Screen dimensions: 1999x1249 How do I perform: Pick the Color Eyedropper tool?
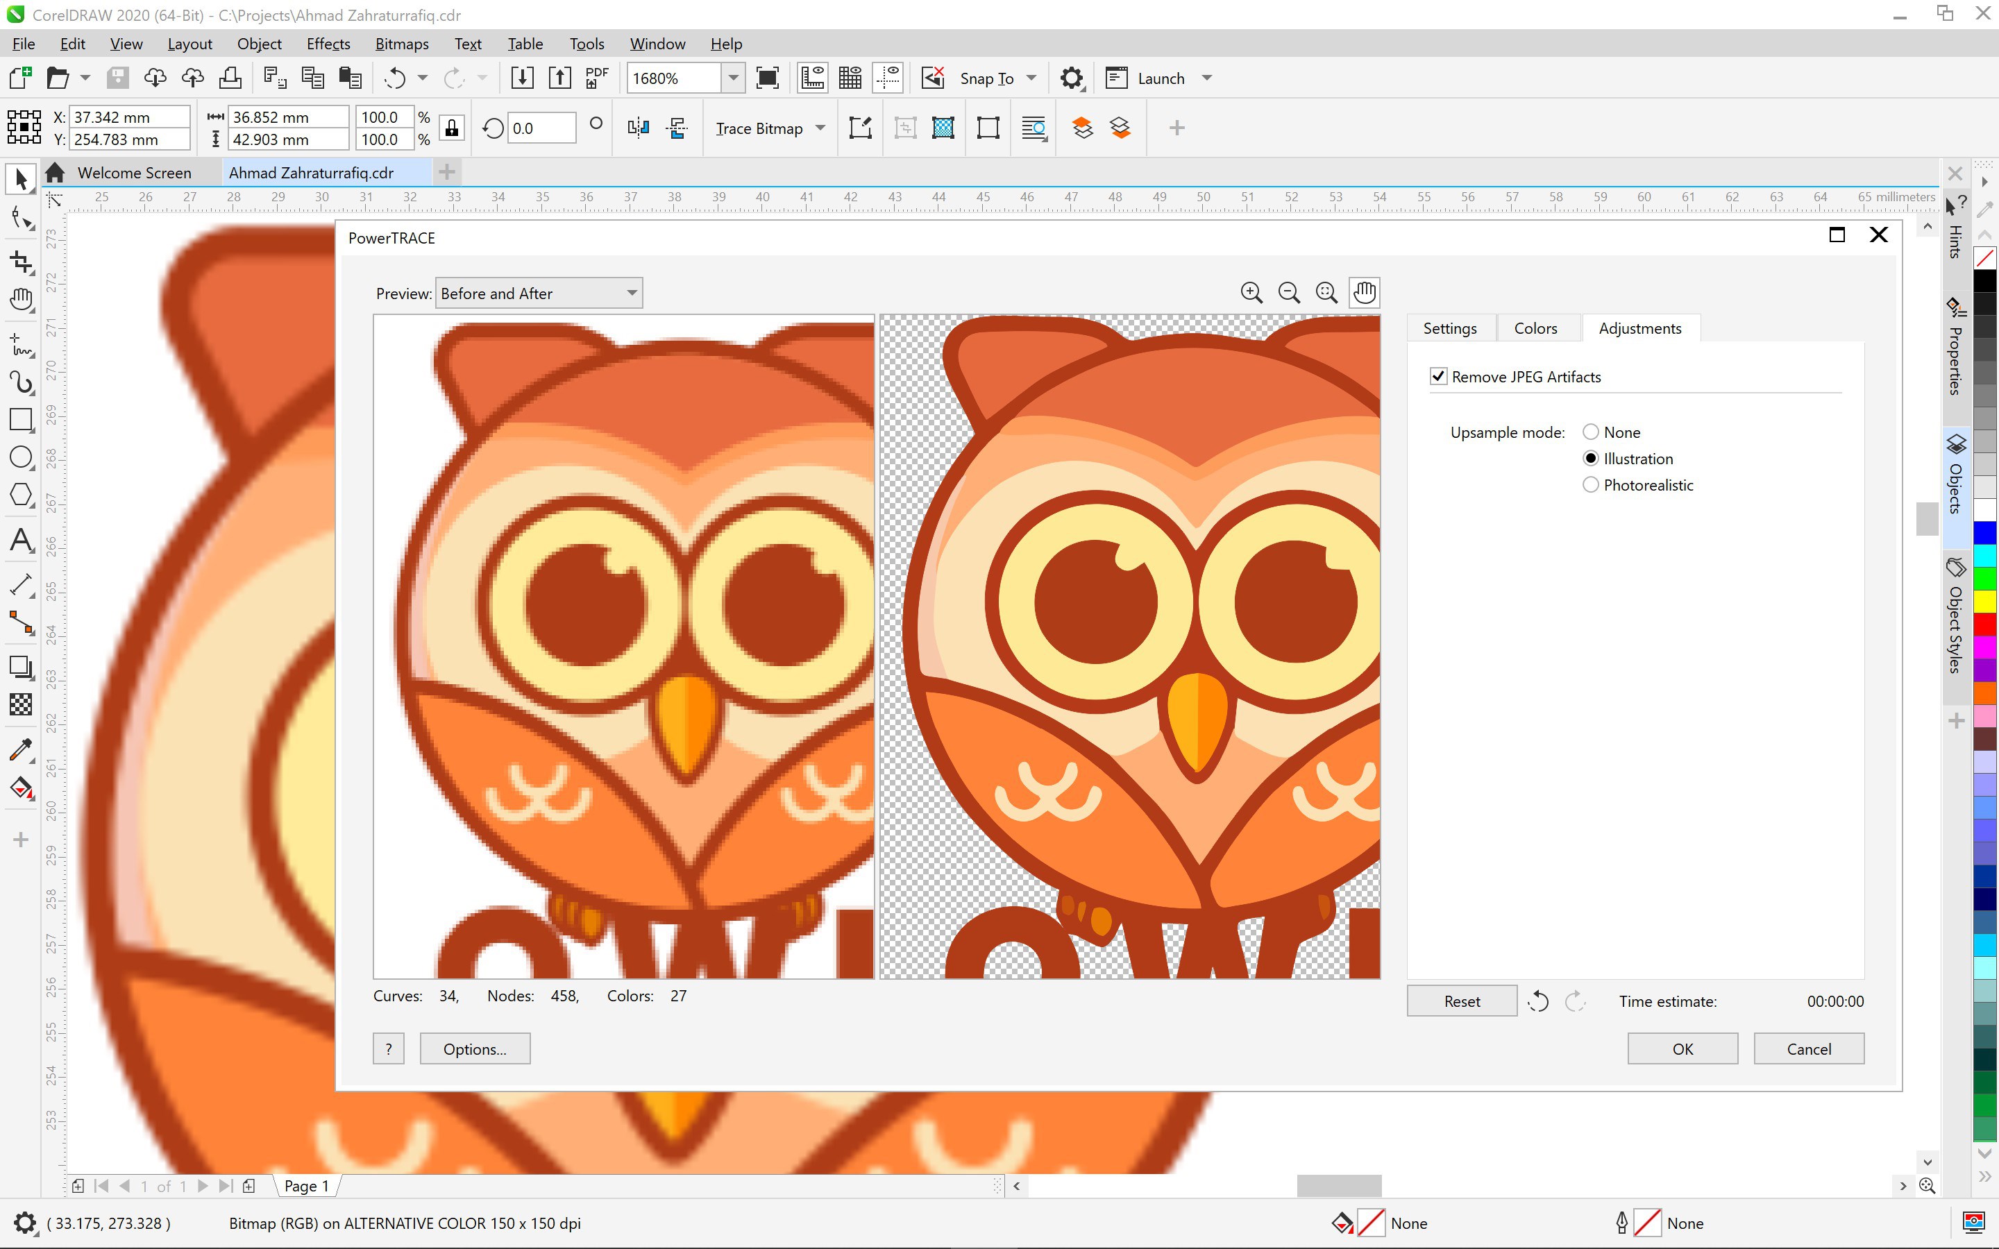(x=21, y=749)
